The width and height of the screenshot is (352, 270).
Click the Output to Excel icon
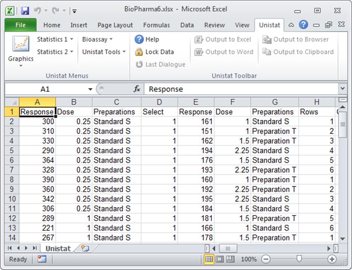click(x=223, y=39)
